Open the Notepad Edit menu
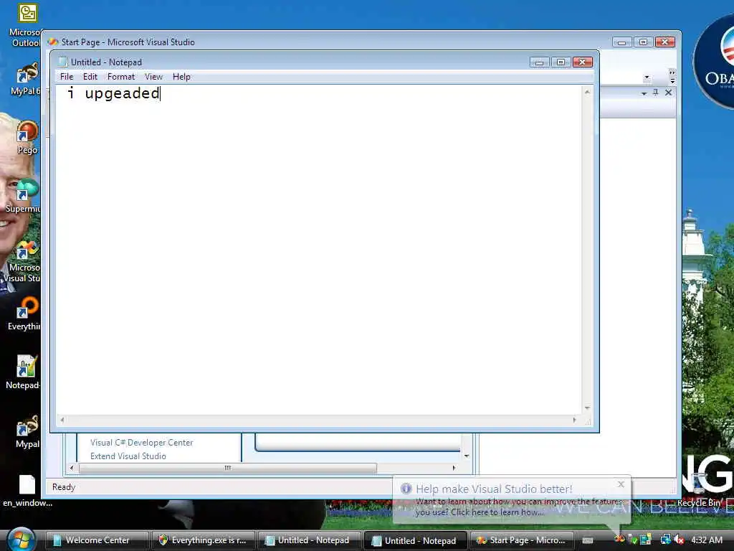Viewport: 734px width, 551px height. [90, 76]
